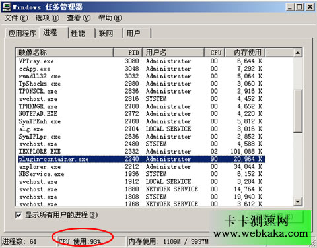Sort by 内存使用 column header
The width and height of the screenshot is (317, 248).
244,53
